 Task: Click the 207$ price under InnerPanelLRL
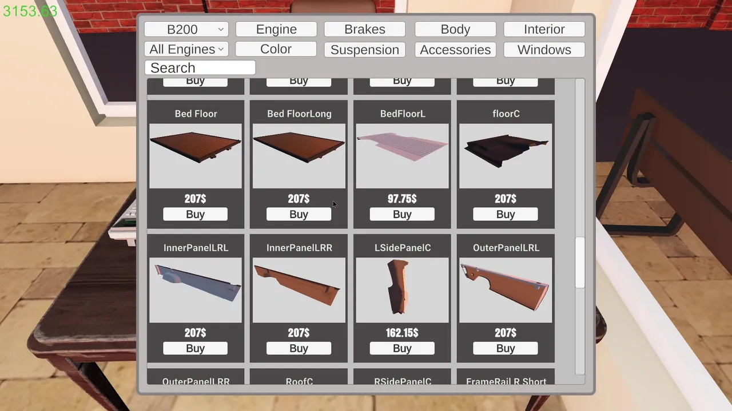(x=195, y=333)
